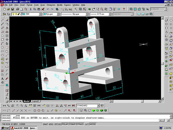Open a drawing file with Open icon

[8, 9]
